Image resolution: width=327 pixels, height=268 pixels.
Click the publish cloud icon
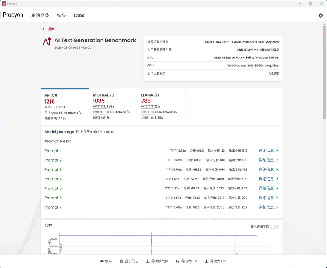pos(102,261)
